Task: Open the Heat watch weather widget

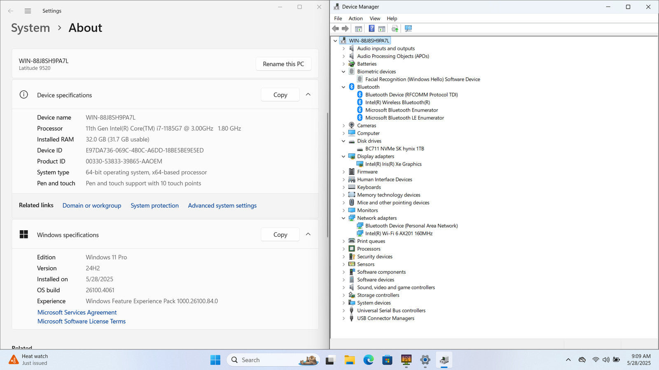Action: click(x=28, y=360)
